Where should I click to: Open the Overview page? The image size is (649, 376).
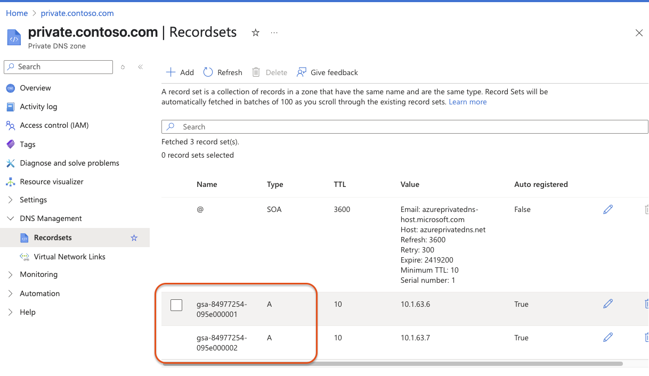tap(36, 88)
